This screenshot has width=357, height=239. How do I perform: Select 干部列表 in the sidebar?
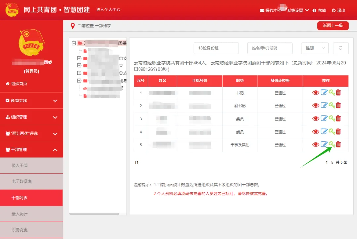[x=31, y=198]
